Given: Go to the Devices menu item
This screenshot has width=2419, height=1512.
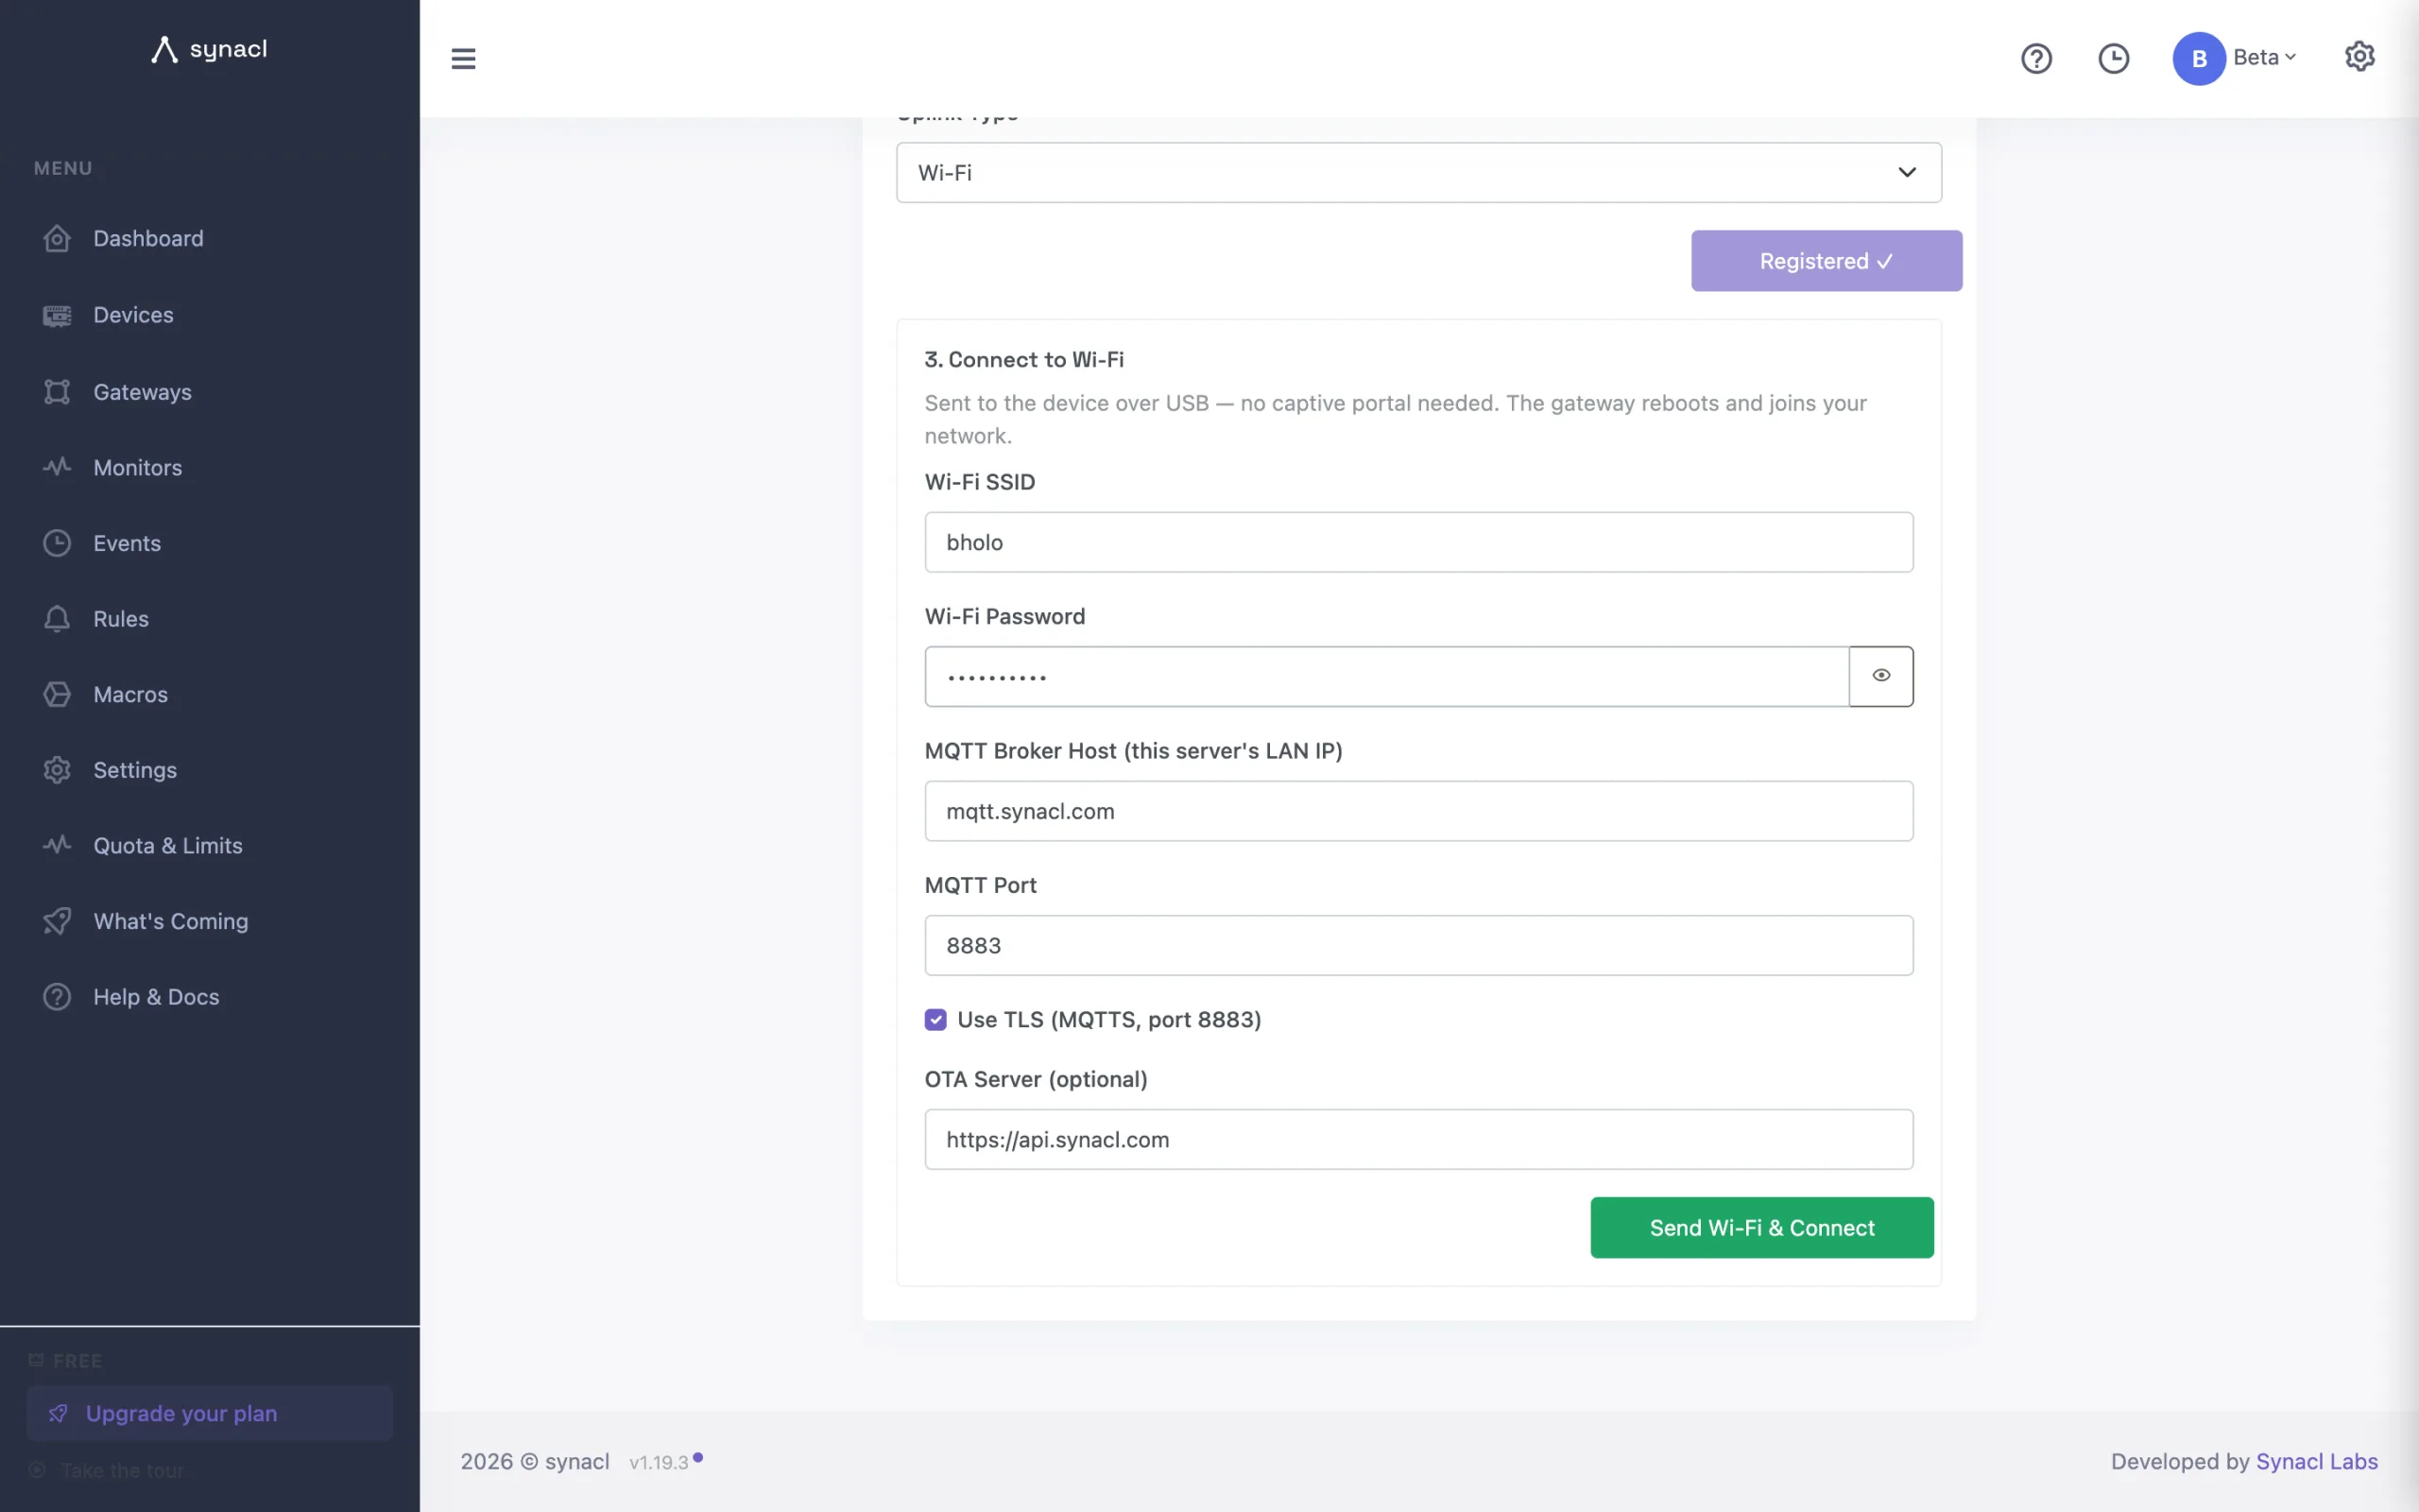Looking at the screenshot, I should coord(133,315).
